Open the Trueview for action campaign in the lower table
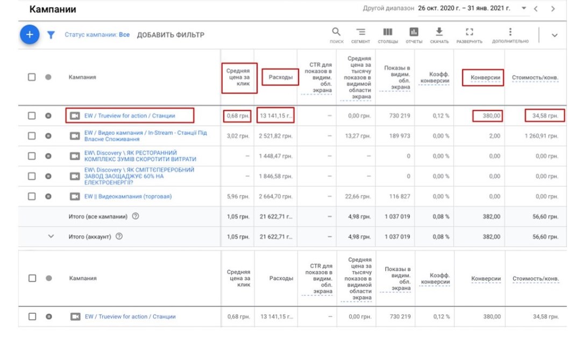The image size is (582, 339). click(x=130, y=316)
